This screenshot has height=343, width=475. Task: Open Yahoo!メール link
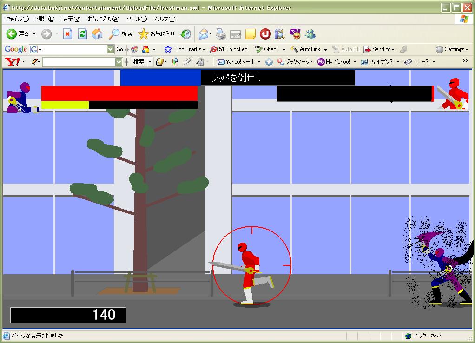[236, 62]
